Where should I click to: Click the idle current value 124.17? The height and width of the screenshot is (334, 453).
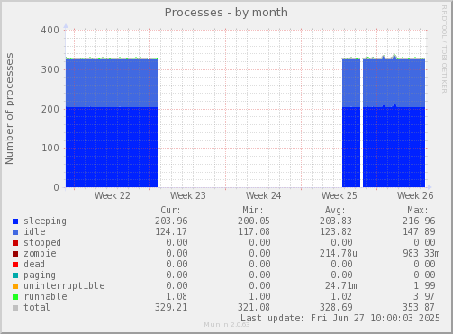click(x=171, y=231)
